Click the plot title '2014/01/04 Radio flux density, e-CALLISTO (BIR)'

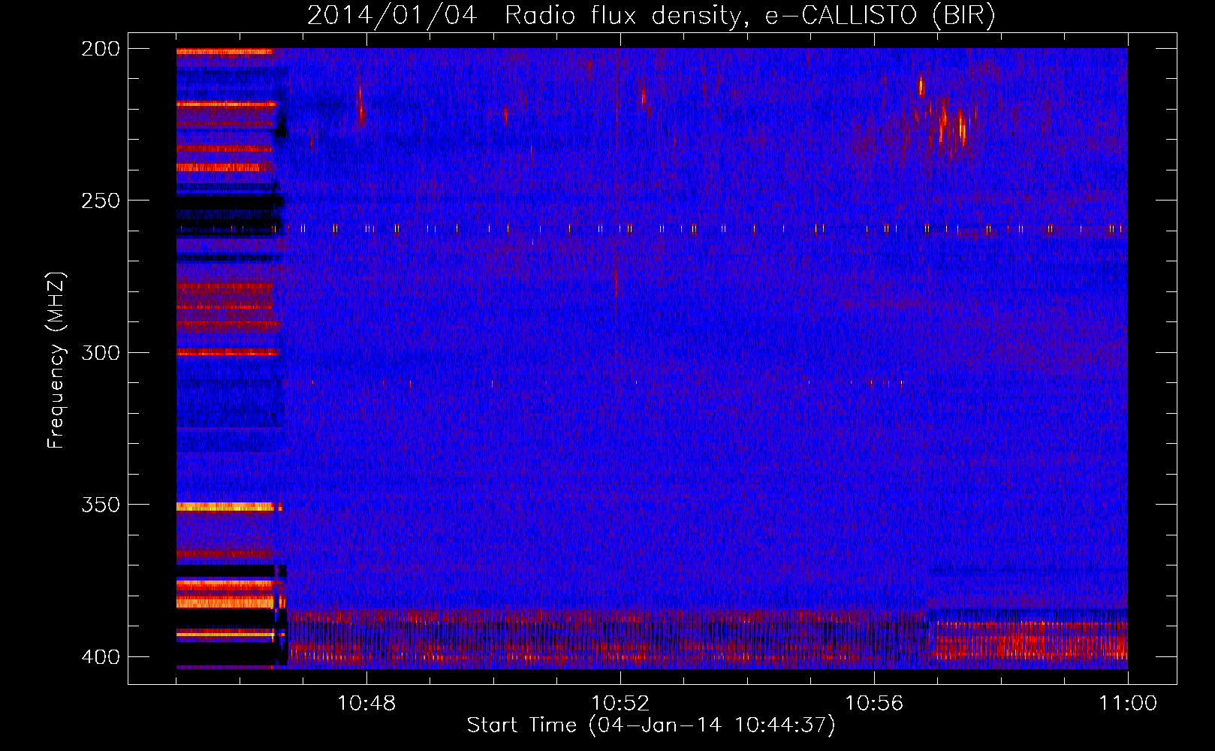pos(651,15)
